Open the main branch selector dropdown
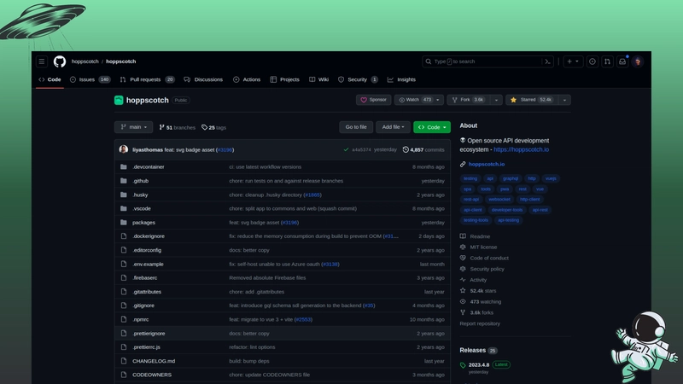The width and height of the screenshot is (683, 384). pos(133,127)
